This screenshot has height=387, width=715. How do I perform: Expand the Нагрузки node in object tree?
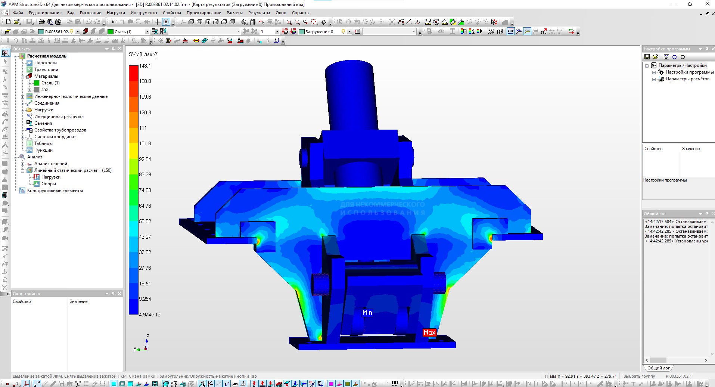(23, 110)
